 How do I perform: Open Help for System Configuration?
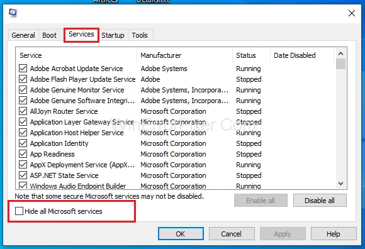334,234
